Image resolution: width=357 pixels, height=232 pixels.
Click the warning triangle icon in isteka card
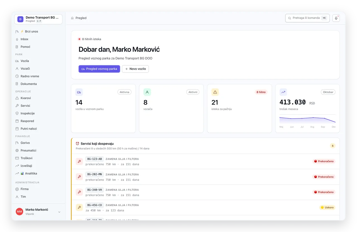[x=215, y=92]
